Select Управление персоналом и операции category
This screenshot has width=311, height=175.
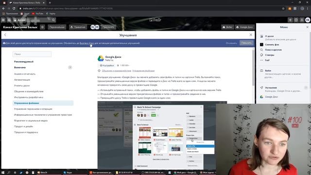(x=33, y=109)
